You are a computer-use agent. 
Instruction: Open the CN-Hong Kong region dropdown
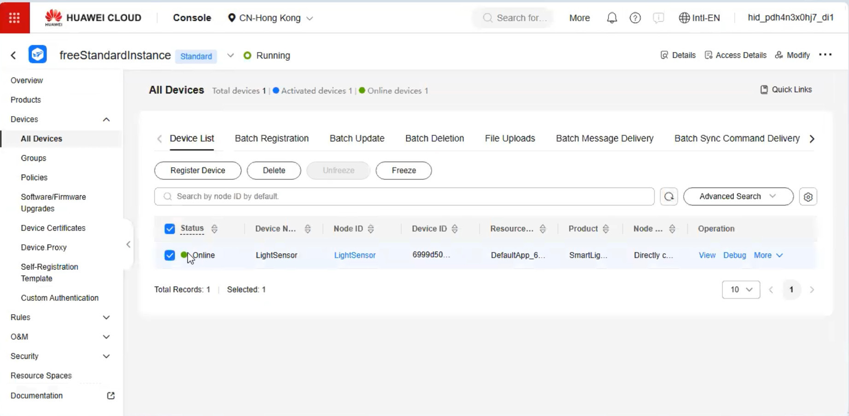click(x=270, y=18)
